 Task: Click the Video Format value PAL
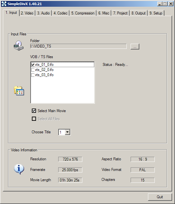point(143,170)
